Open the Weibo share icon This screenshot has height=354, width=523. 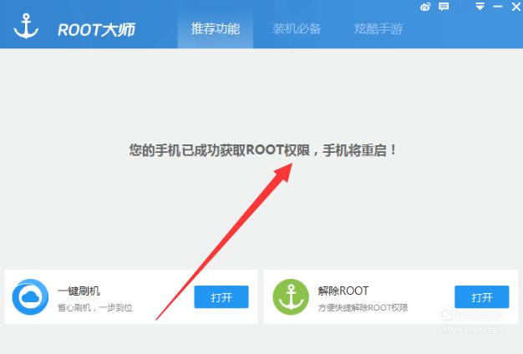click(425, 7)
